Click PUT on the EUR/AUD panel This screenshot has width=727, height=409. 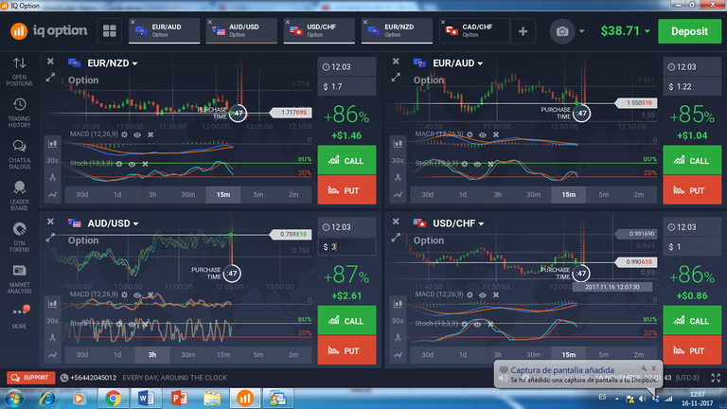[x=692, y=190]
